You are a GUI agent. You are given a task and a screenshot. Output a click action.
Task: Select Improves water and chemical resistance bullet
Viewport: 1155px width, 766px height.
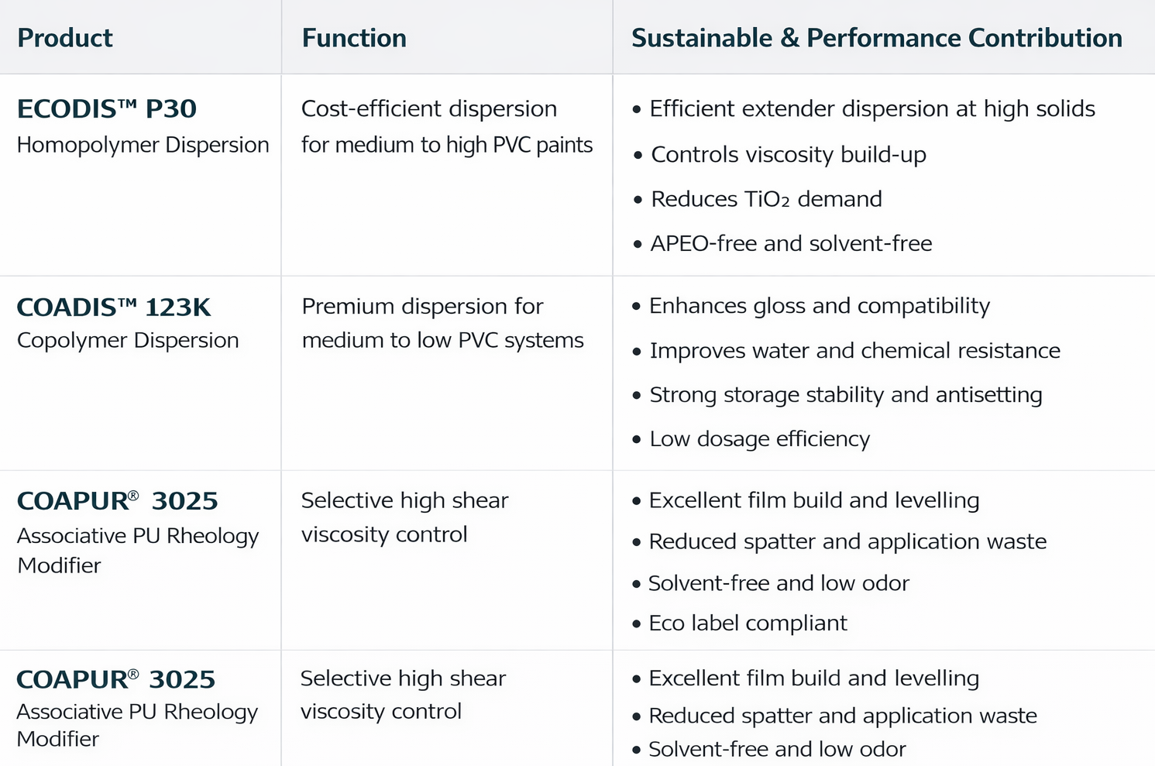[854, 351]
